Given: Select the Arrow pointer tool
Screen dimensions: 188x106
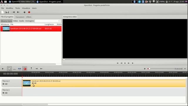Looking at the screenshot, I should (9, 69).
